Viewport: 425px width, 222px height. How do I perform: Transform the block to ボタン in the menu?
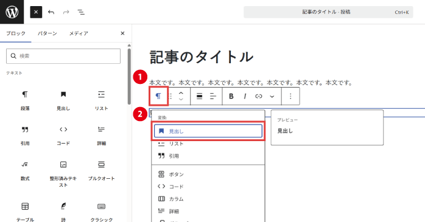(208, 175)
